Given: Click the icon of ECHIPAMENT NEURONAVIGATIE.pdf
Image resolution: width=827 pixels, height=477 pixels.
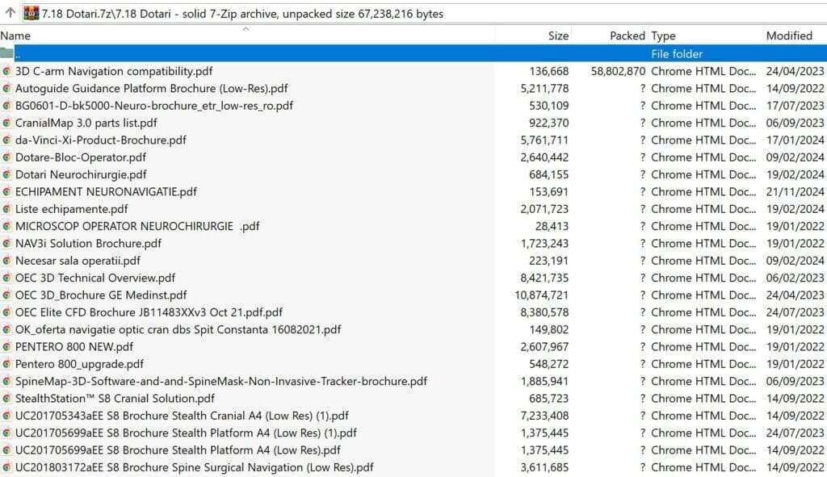Looking at the screenshot, I should click(6, 192).
